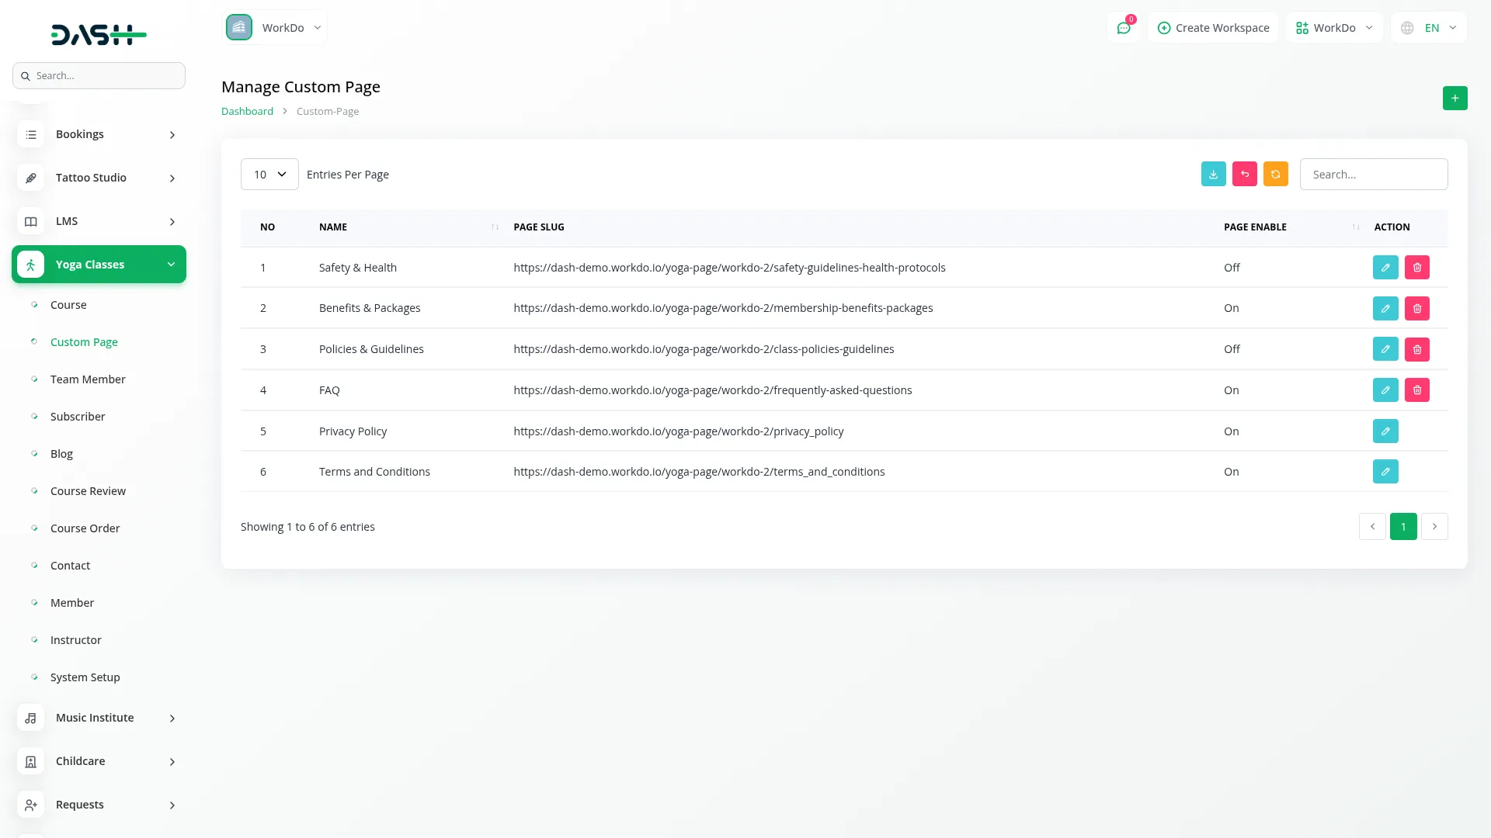This screenshot has width=1491, height=838.
Task: Edit the Privacy Policy page
Action: pyautogui.click(x=1385, y=431)
